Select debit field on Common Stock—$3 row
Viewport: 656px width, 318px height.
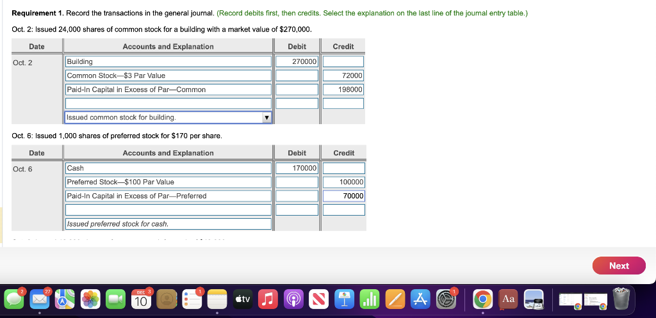pos(297,76)
